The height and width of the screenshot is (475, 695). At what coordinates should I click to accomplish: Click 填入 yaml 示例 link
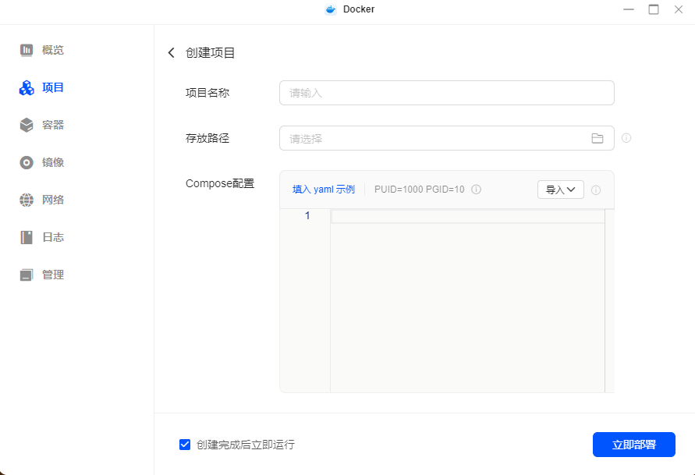click(323, 190)
